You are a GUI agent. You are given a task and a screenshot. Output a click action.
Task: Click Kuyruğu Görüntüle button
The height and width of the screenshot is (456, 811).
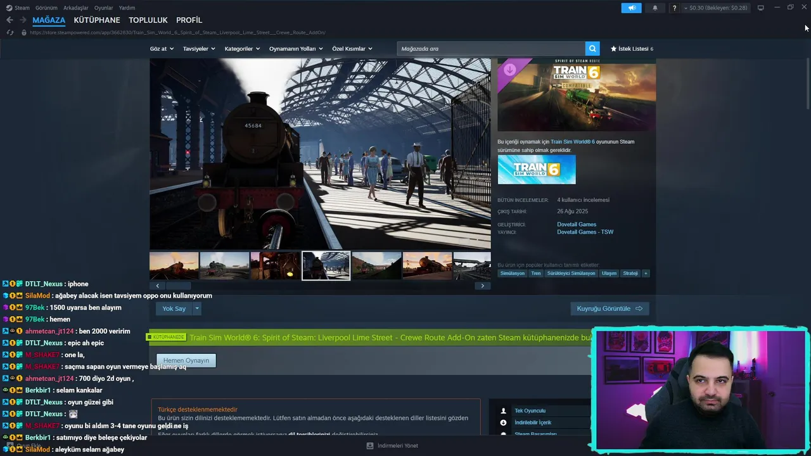[x=610, y=308]
